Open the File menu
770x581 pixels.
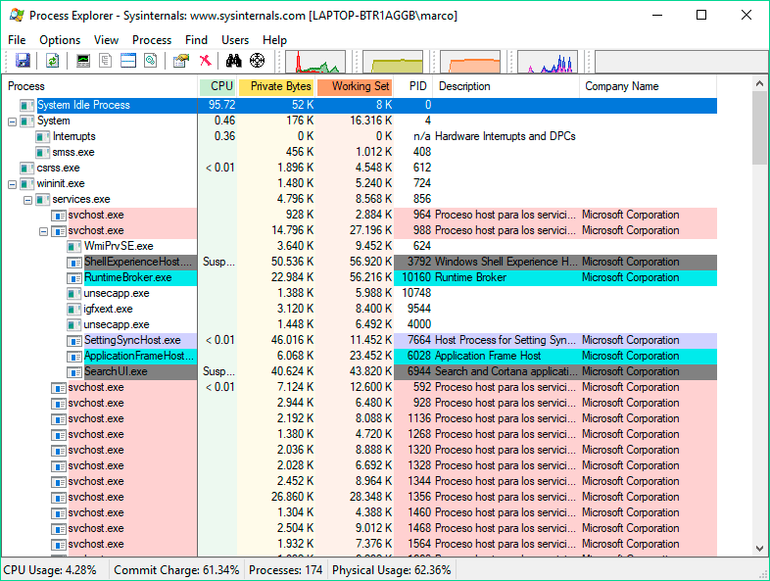coord(17,40)
